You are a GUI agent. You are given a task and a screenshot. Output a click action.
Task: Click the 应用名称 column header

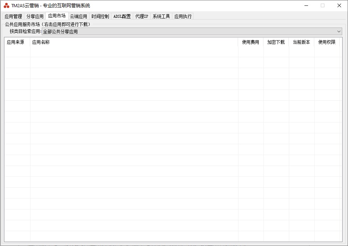pyautogui.click(x=41, y=42)
